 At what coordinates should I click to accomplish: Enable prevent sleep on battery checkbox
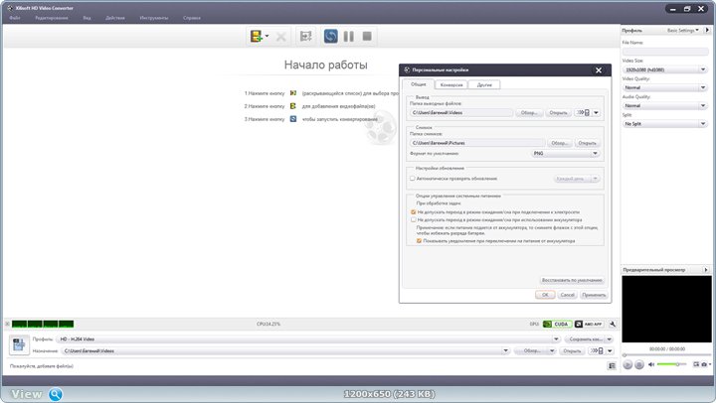[x=413, y=219]
